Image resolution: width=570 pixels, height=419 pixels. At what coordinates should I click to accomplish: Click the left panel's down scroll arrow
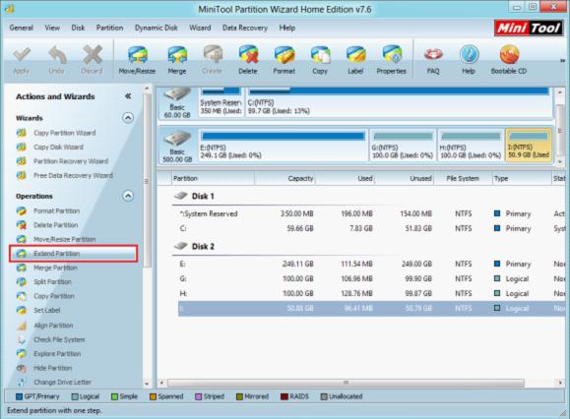147,383
